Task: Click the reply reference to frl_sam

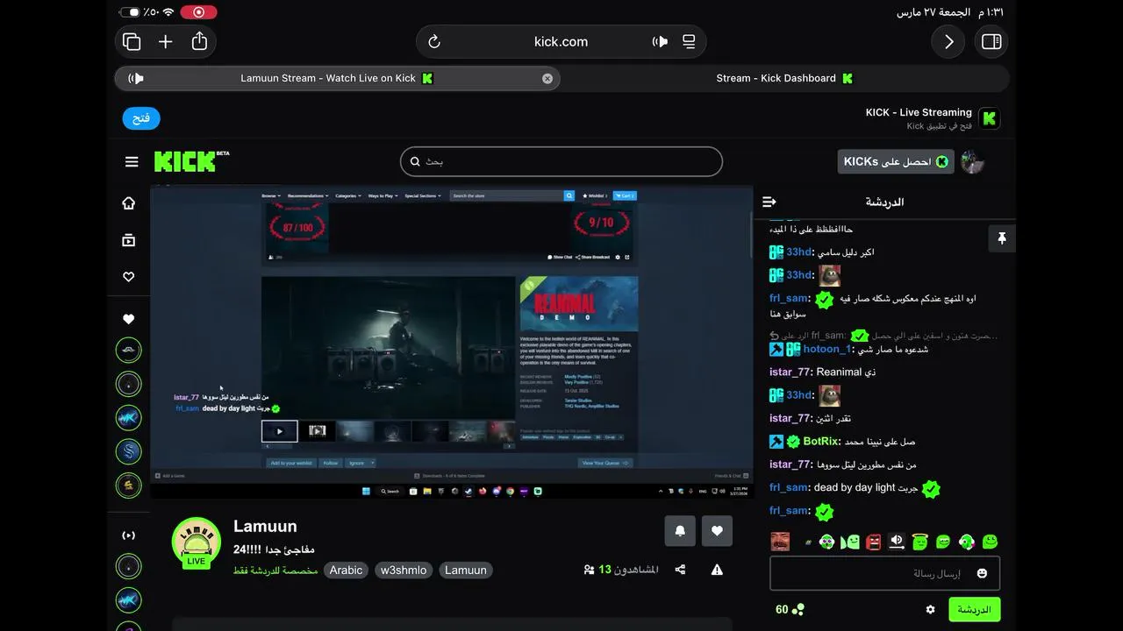Action: coord(883,336)
